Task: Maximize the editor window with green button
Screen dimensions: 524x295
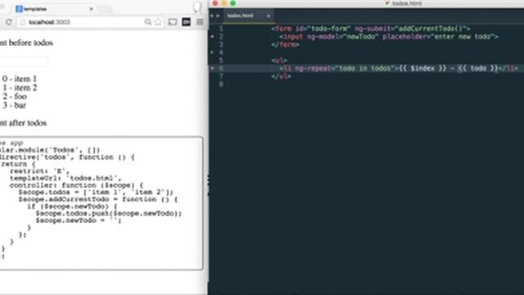Action: [x=233, y=3]
